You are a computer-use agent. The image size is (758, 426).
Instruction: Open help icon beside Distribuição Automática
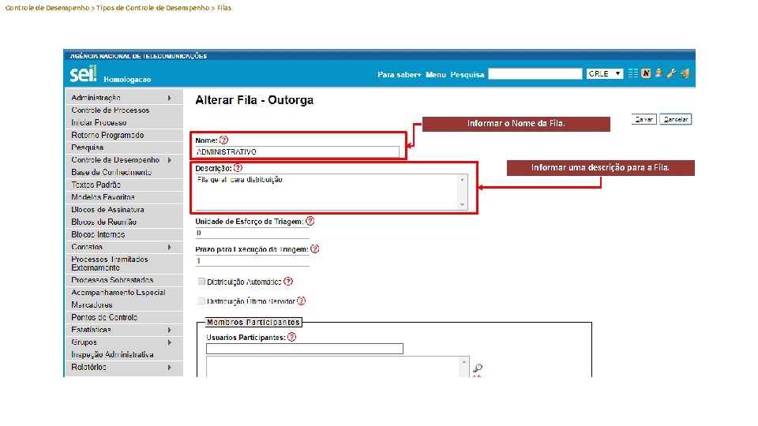click(288, 282)
